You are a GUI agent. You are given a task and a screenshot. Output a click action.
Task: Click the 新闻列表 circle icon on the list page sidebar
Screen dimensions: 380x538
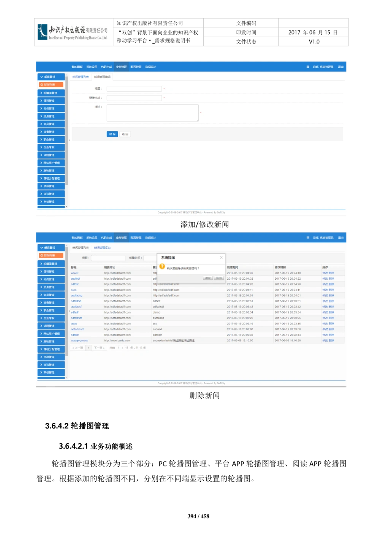[42, 256]
